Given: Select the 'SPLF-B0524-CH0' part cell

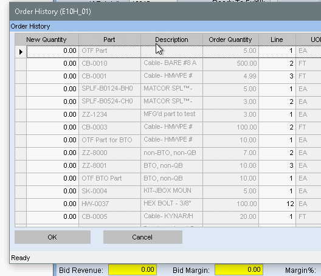Looking at the screenshot, I should point(109,103).
